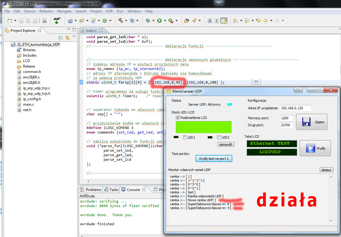Click the Zapisz save button
Screen dimensions: 341x237
[312, 122]
